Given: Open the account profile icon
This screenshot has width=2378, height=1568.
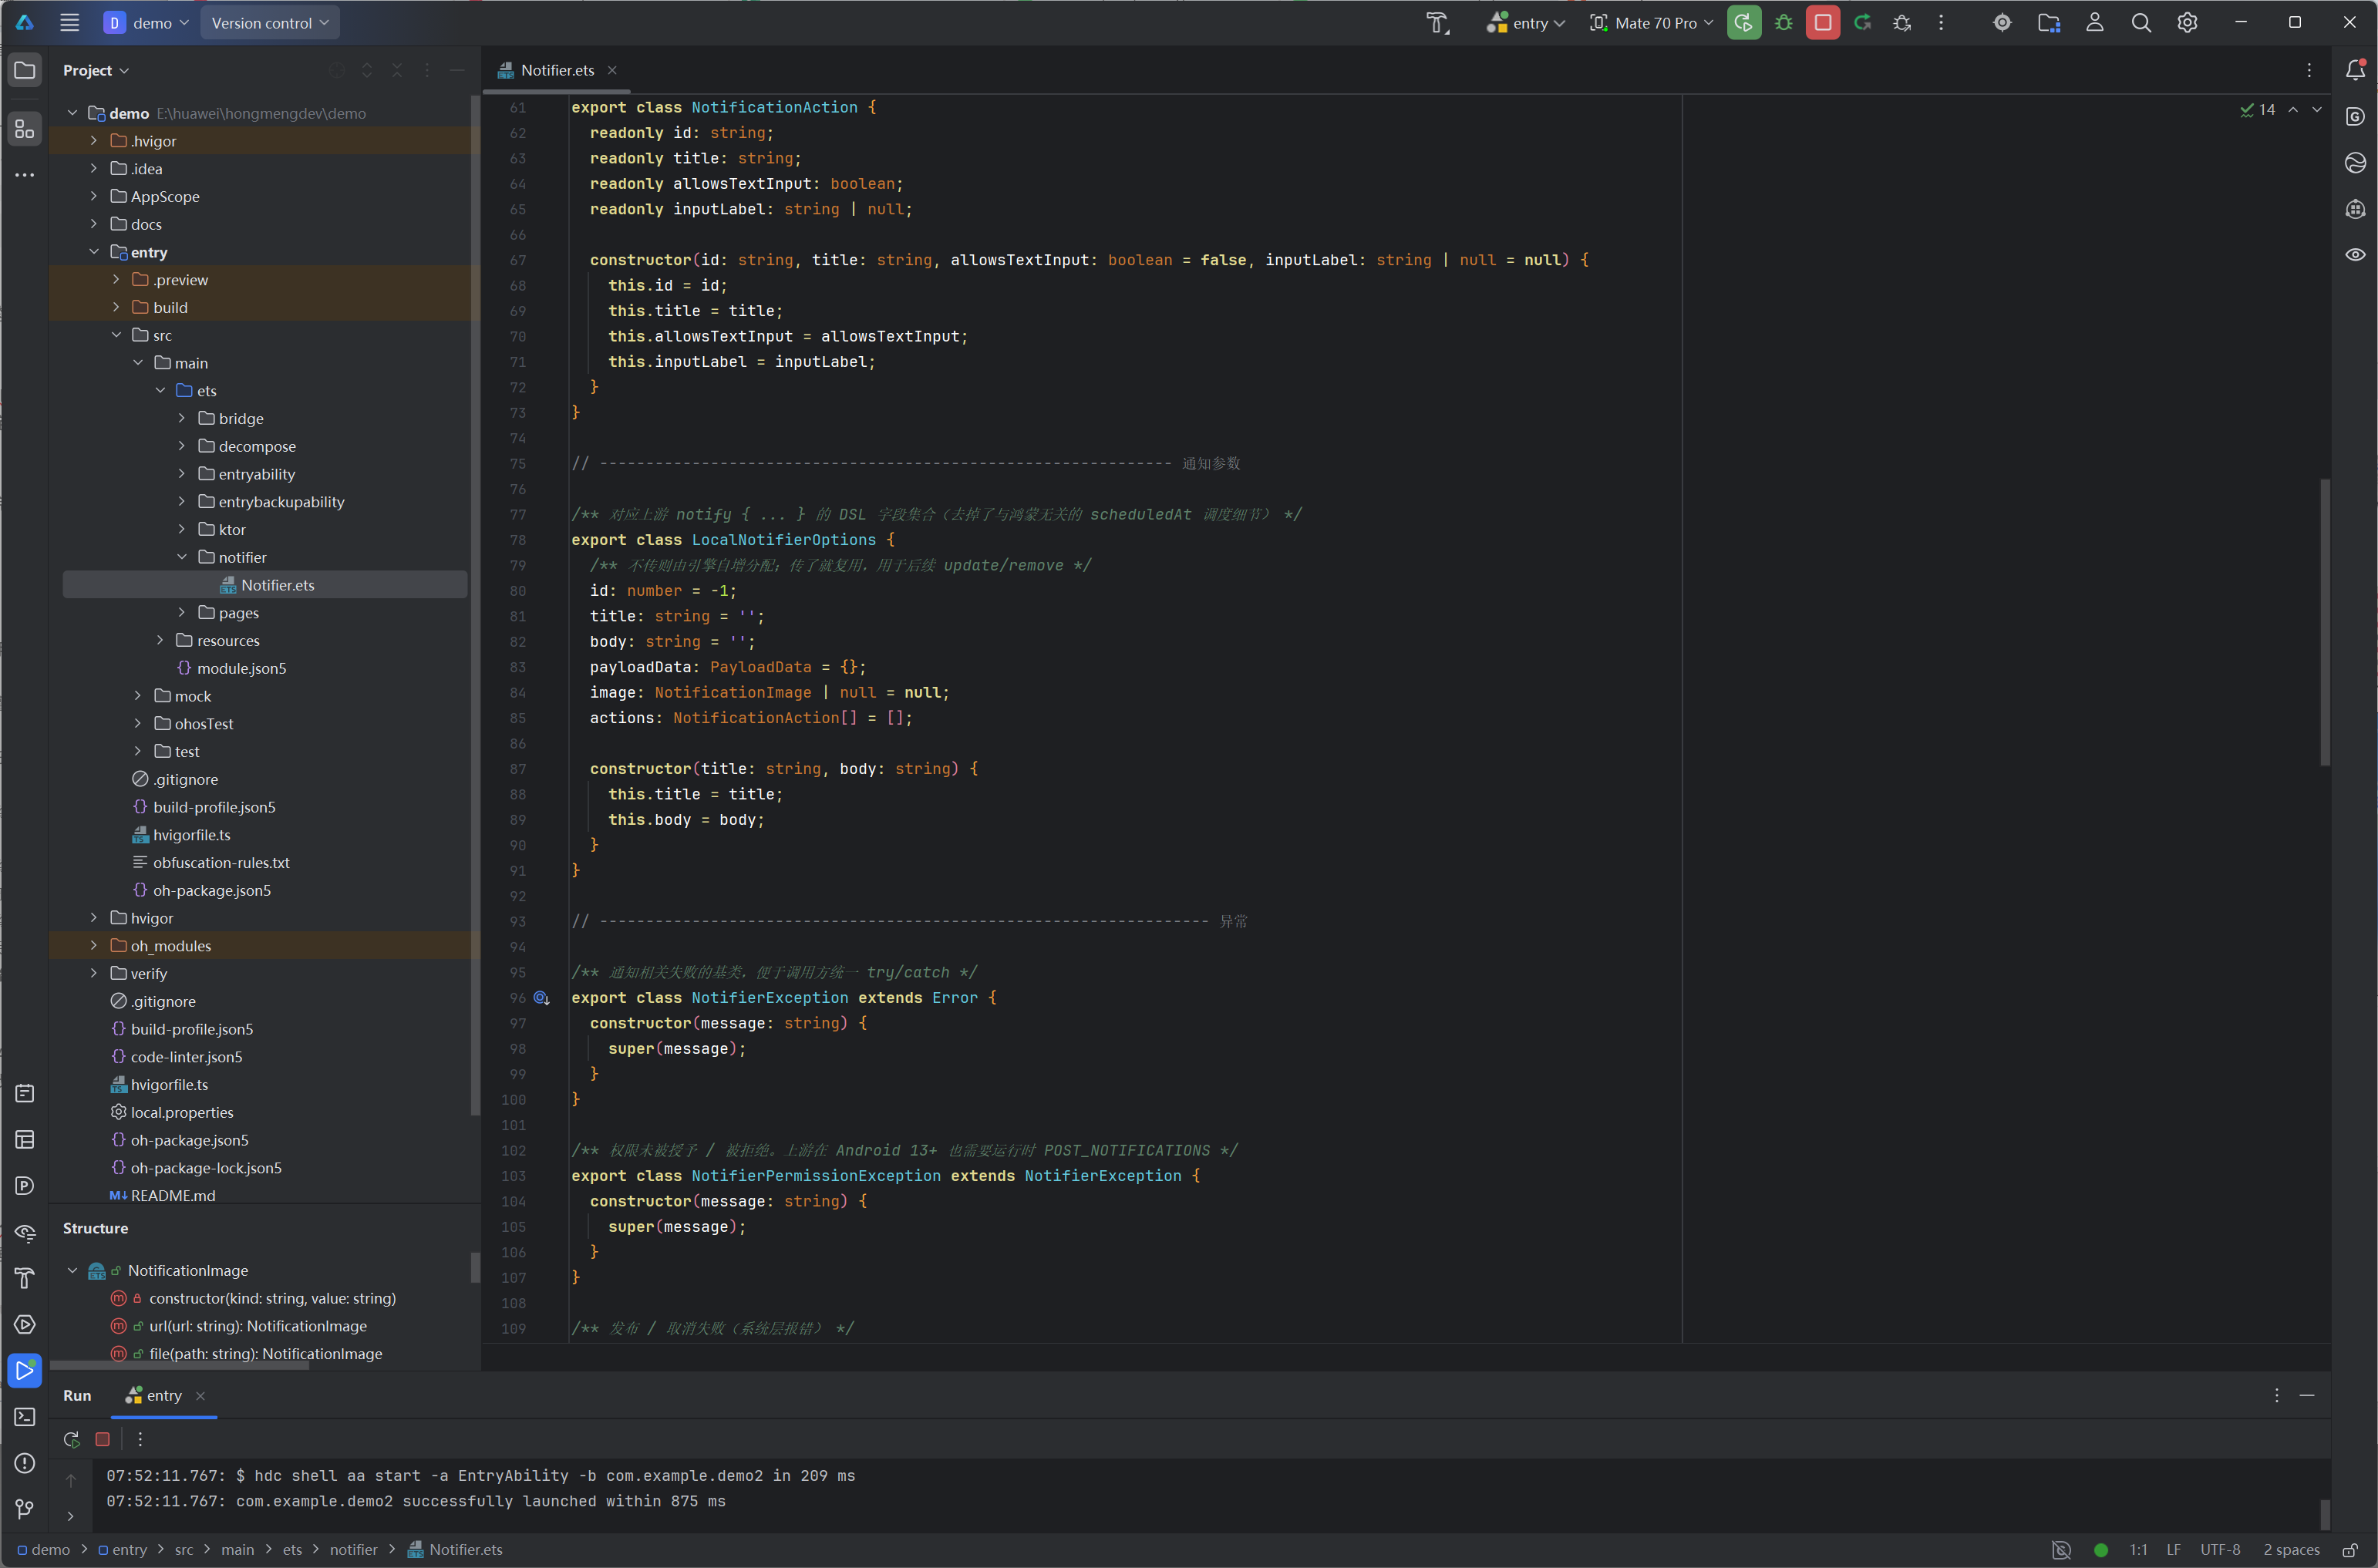Looking at the screenshot, I should pyautogui.click(x=2094, y=23).
